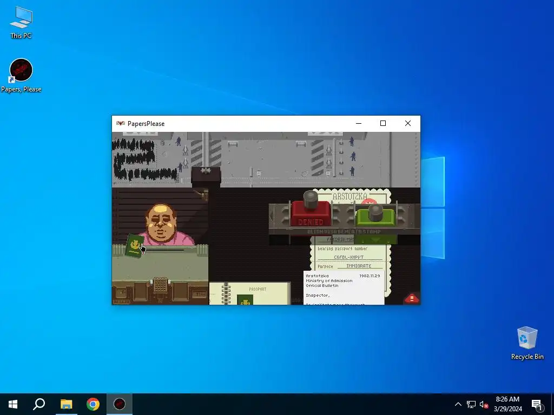Open the notification center icon
The image size is (554, 415).
click(537, 404)
